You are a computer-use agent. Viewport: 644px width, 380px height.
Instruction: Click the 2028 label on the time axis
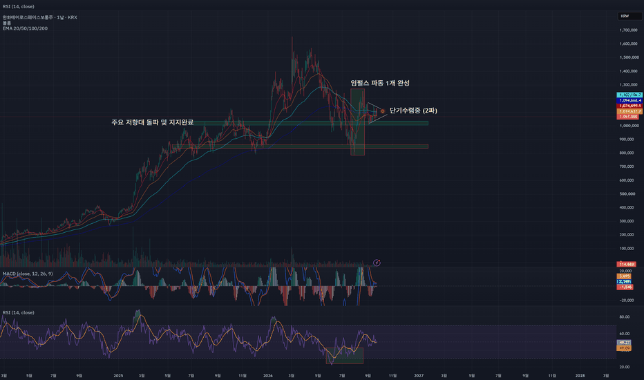click(580, 375)
